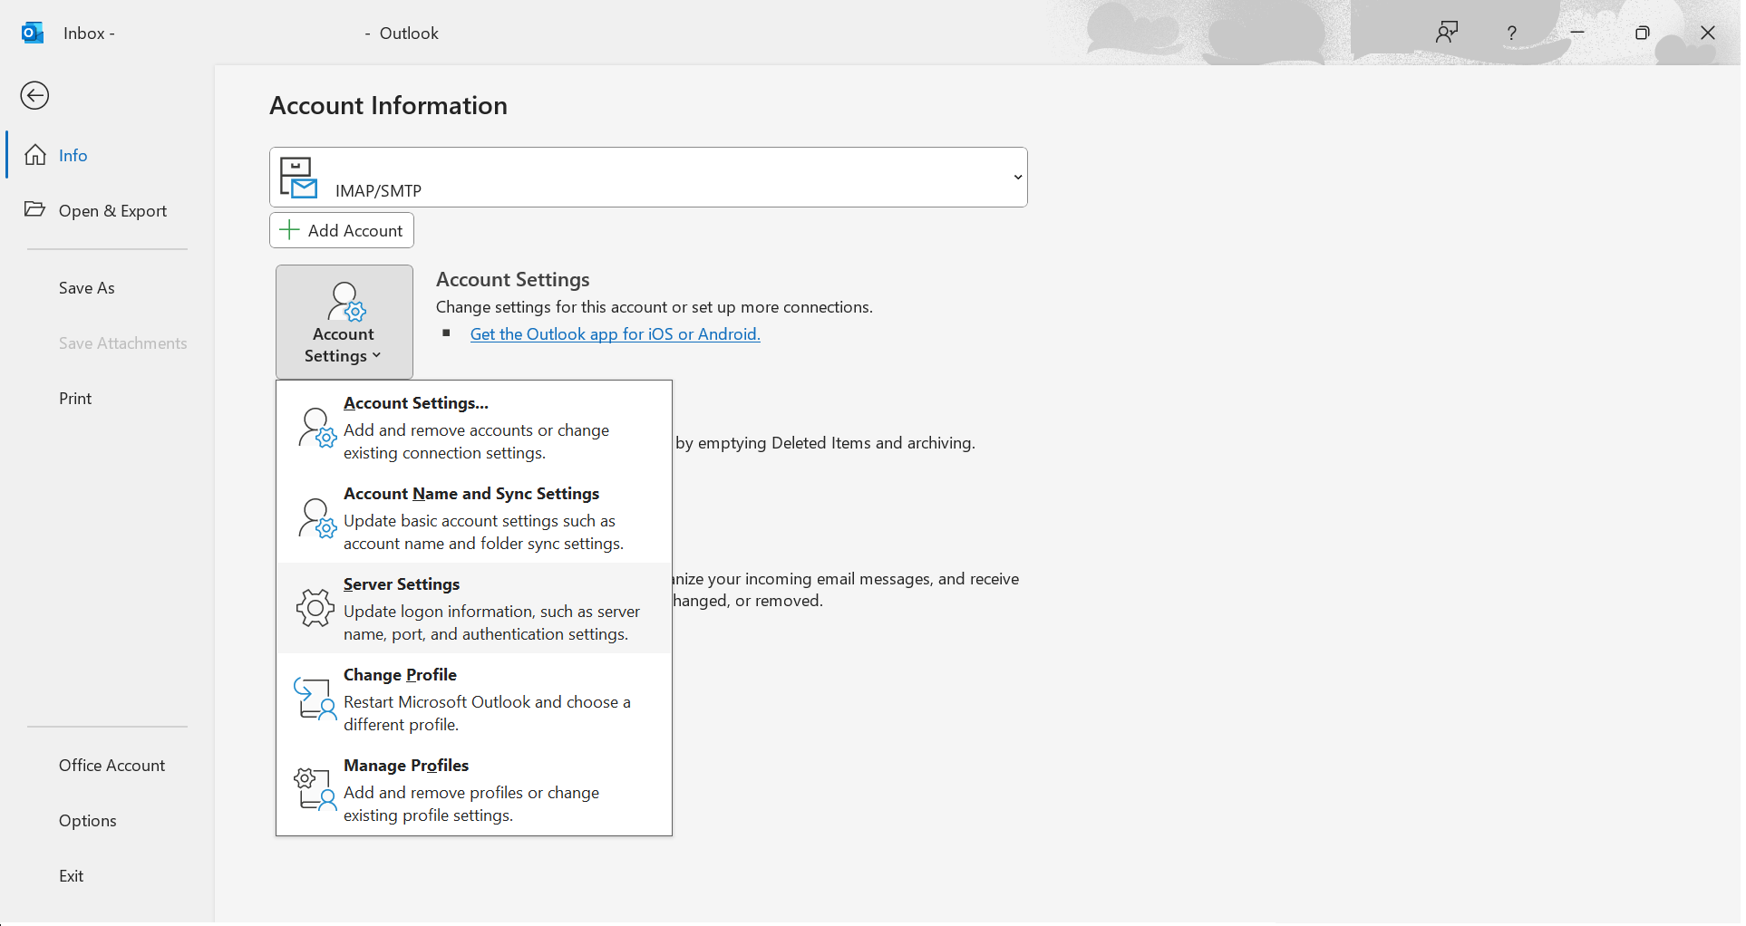Viewport: 1746px width, 926px height.
Task: Select Change Profile menu item
Action: tap(474, 699)
